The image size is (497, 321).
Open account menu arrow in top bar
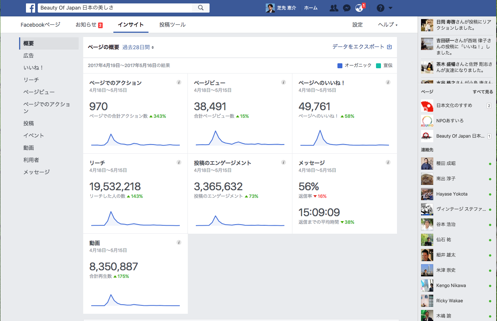(x=390, y=8)
